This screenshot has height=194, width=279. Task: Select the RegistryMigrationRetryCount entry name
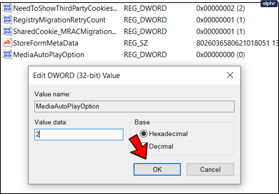[59, 20]
